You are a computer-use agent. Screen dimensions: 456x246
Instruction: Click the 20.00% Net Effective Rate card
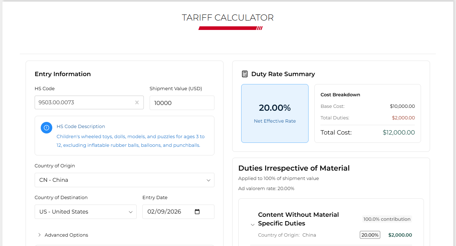point(275,113)
